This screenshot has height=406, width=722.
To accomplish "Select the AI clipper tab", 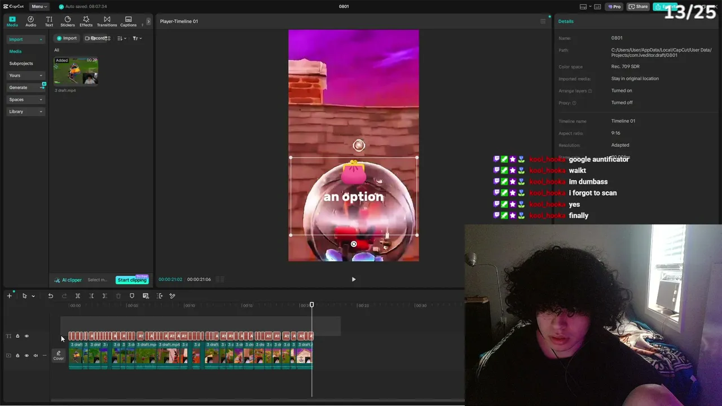I will point(68,280).
